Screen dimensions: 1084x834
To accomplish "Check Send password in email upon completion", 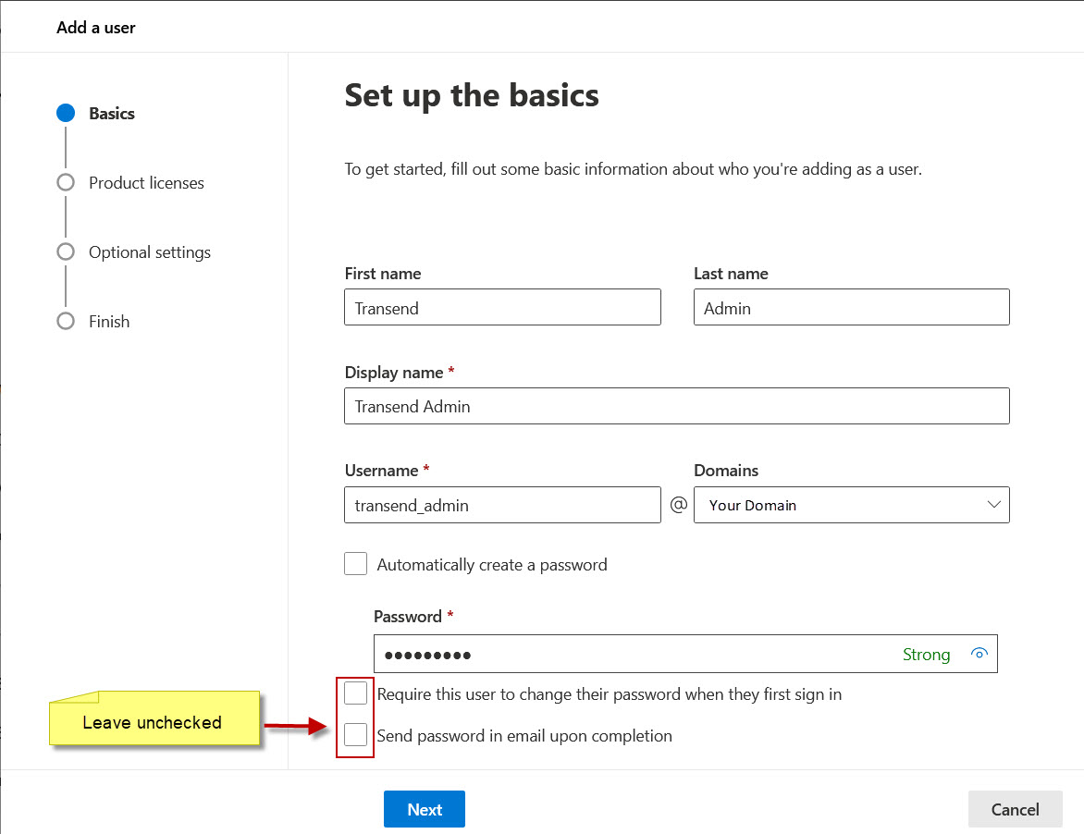I will [x=355, y=735].
